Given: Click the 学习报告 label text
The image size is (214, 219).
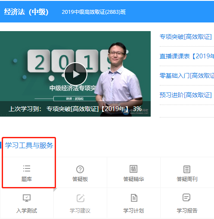Looking at the screenshot, I should tap(187, 211).
